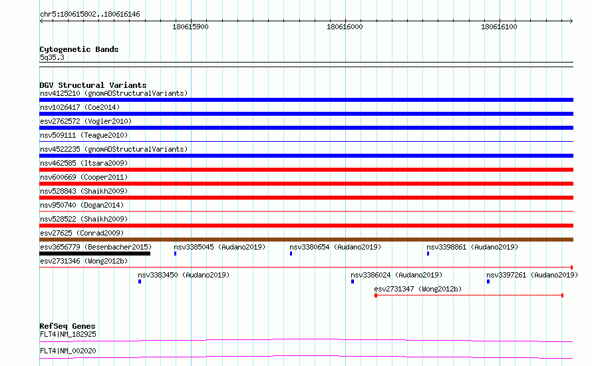592x366 pixels.
Task: Select esv3656779 (Besenbacher2015) label
Action: (x=96, y=247)
